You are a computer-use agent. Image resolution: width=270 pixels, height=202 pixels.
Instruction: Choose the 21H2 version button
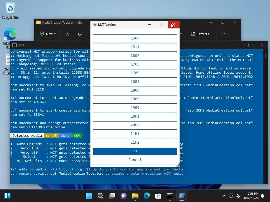click(135, 143)
